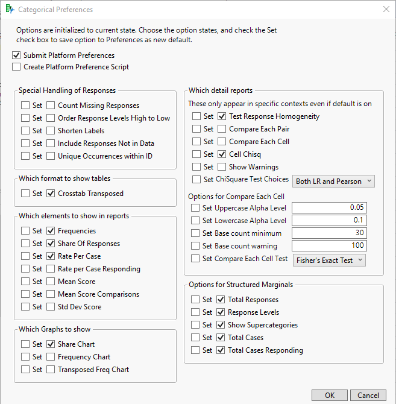Screen dimensions: 396x404
Task: Click the JMP icon in title bar
Action: 9,9
